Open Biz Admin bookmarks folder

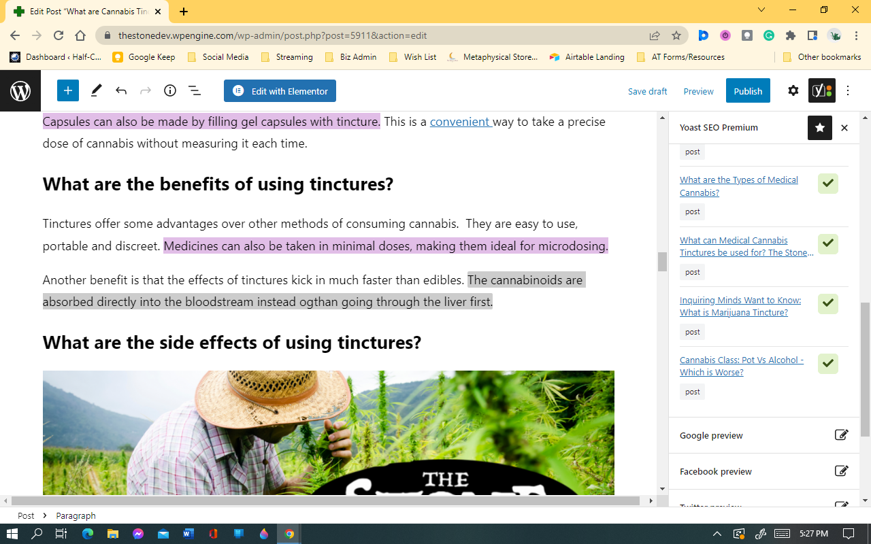(x=350, y=57)
